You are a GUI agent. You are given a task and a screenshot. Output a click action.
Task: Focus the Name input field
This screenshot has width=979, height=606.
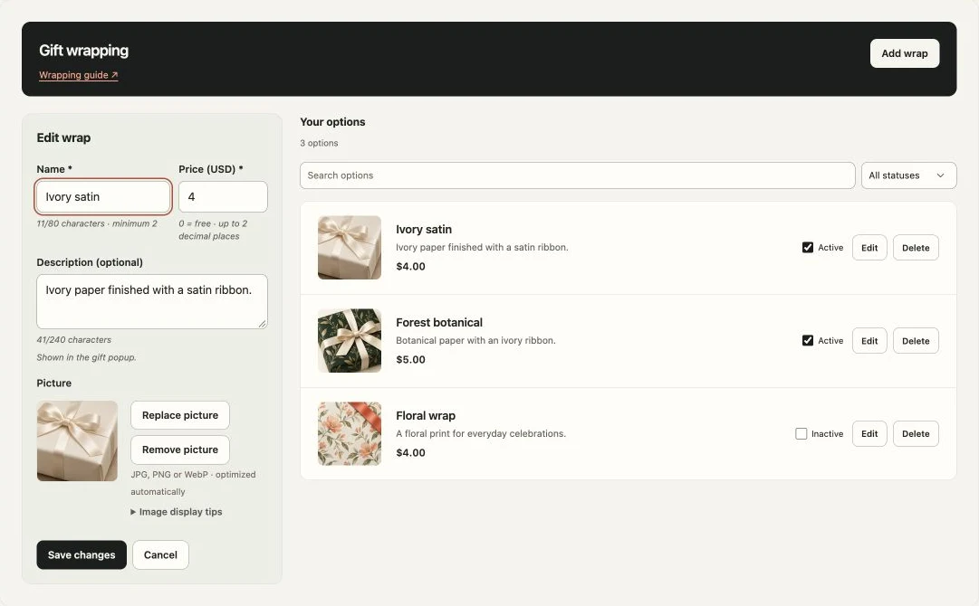pos(103,197)
